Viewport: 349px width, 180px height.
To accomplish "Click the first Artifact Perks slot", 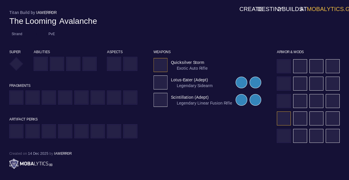I will (x=16, y=131).
